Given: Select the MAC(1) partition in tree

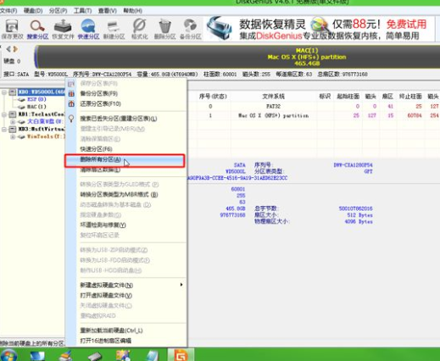Looking at the screenshot, I should point(36,107).
